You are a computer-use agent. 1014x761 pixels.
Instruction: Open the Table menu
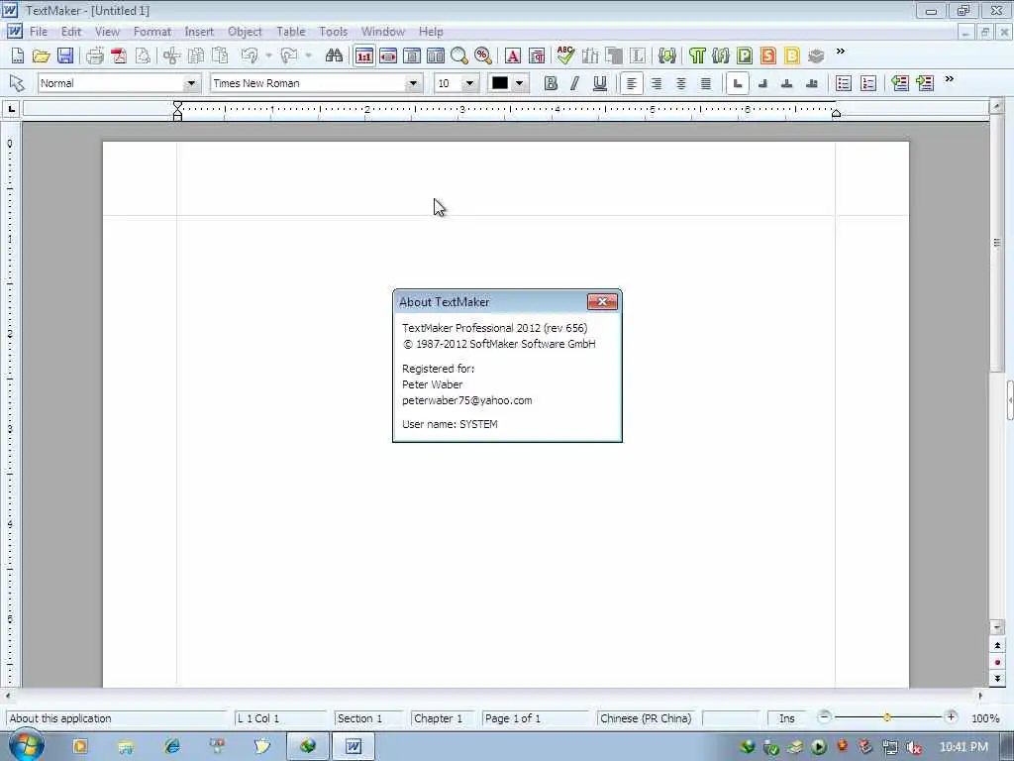pyautogui.click(x=290, y=32)
